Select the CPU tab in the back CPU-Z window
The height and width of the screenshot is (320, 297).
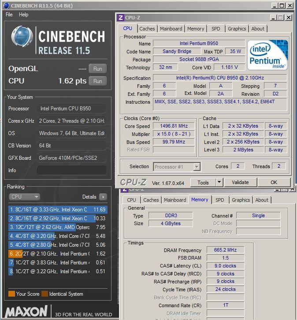[x=131, y=200]
